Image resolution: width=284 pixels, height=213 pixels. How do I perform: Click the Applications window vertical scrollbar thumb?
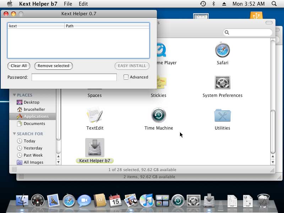pyautogui.click(x=273, y=132)
